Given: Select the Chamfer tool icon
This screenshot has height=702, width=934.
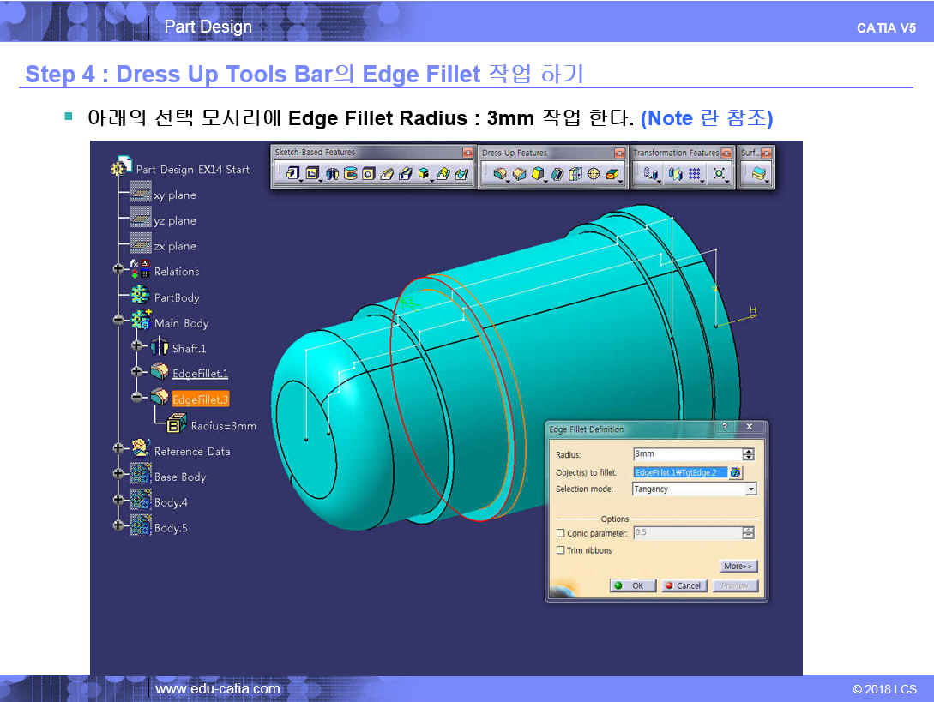Looking at the screenshot, I should [519, 174].
